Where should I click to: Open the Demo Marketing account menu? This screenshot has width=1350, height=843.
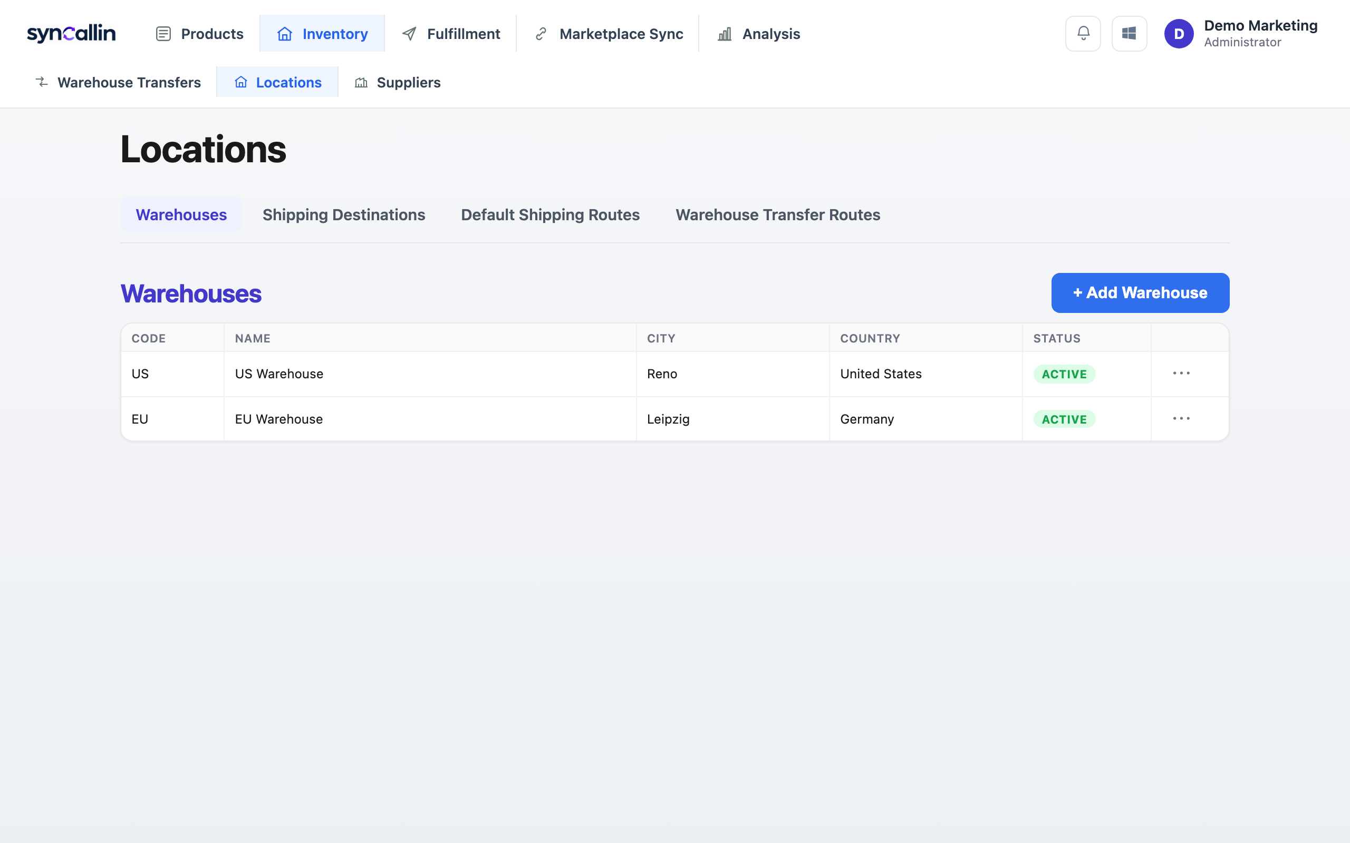pos(1241,33)
